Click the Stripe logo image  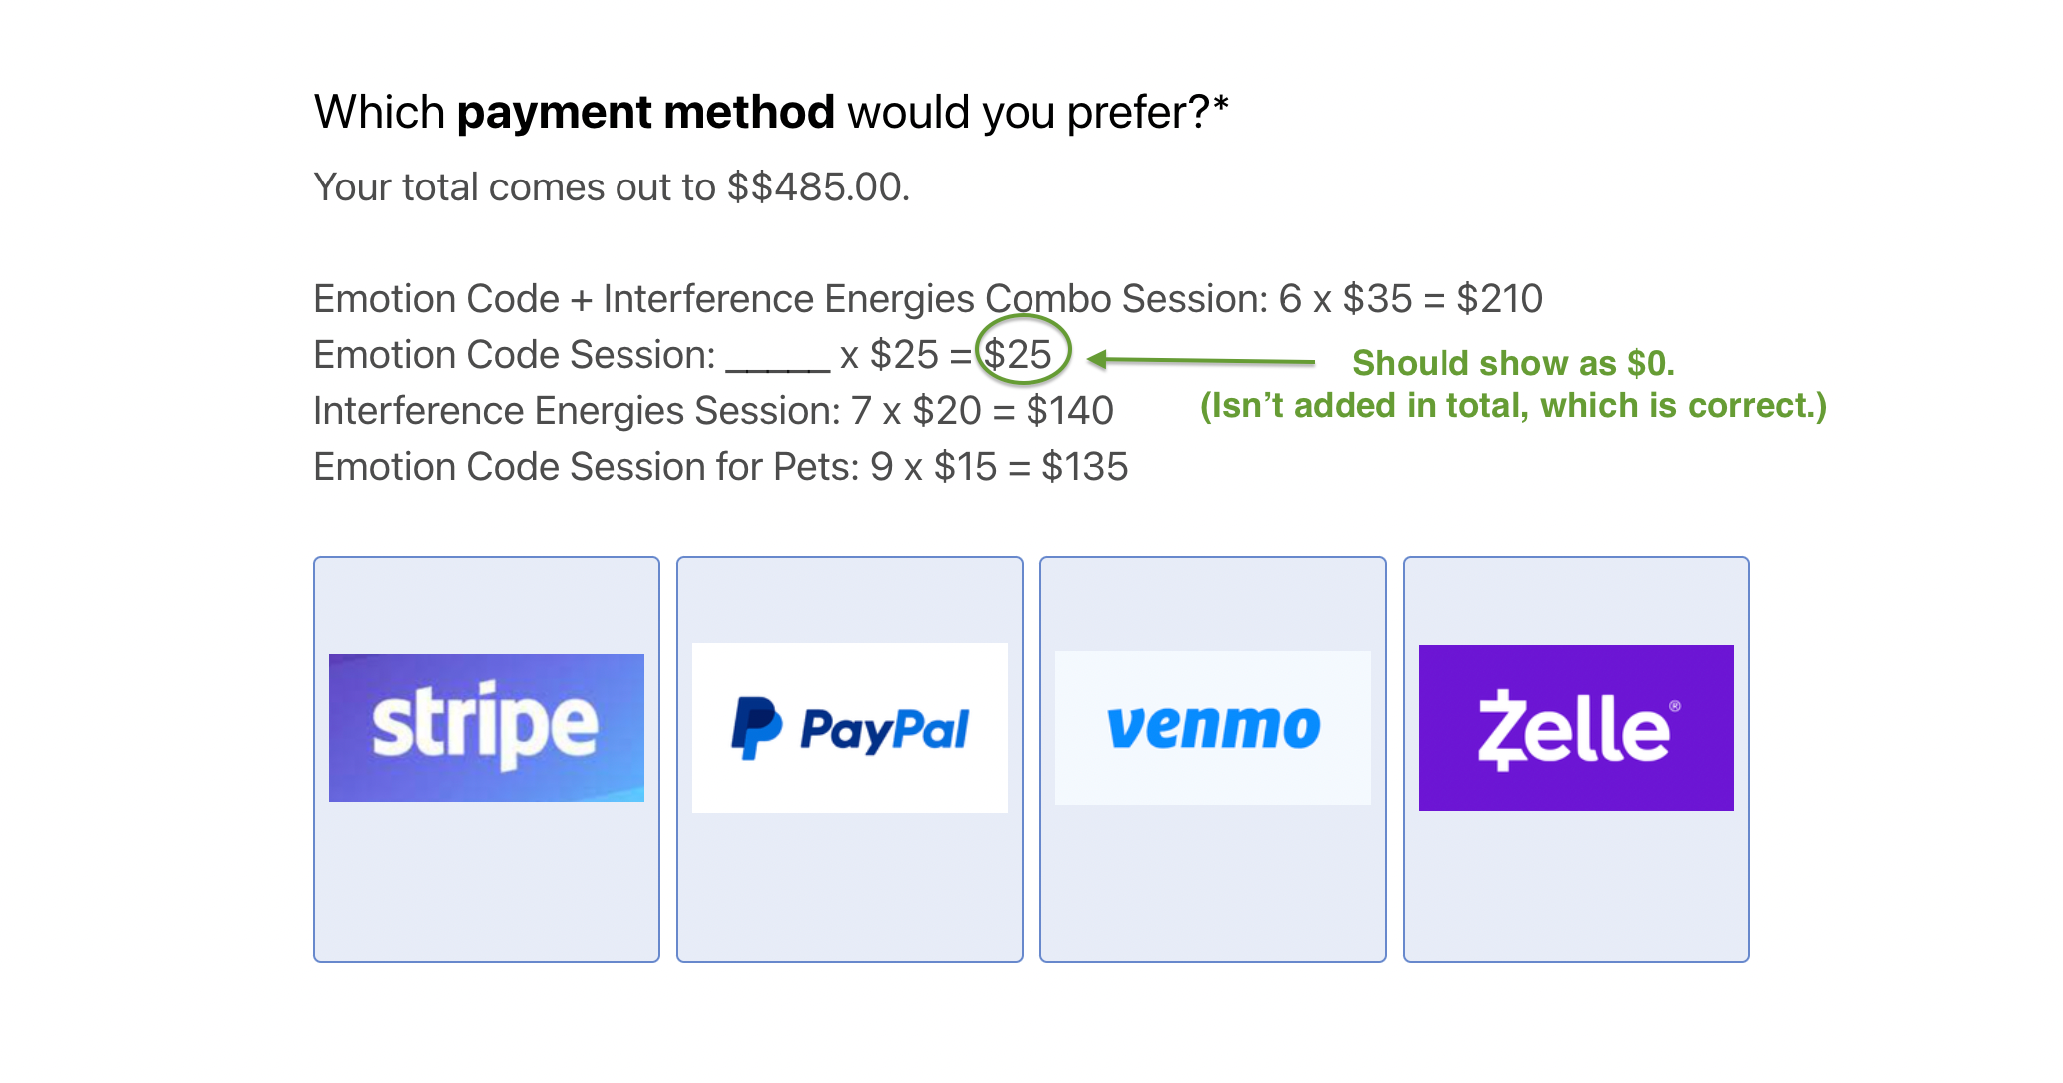tap(487, 728)
